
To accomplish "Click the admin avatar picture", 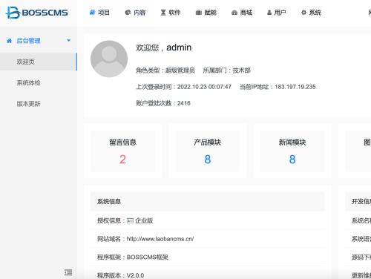I will tap(109, 59).
